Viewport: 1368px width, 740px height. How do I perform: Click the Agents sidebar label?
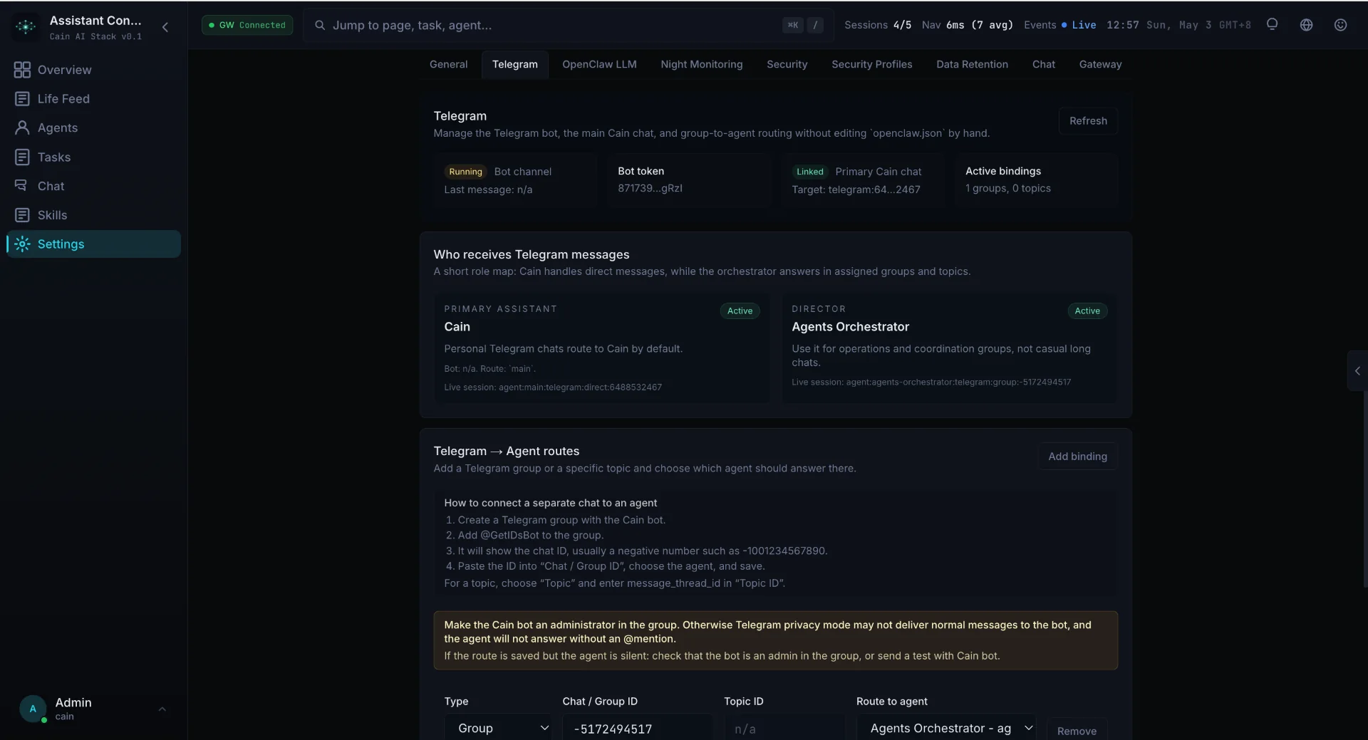coord(58,127)
